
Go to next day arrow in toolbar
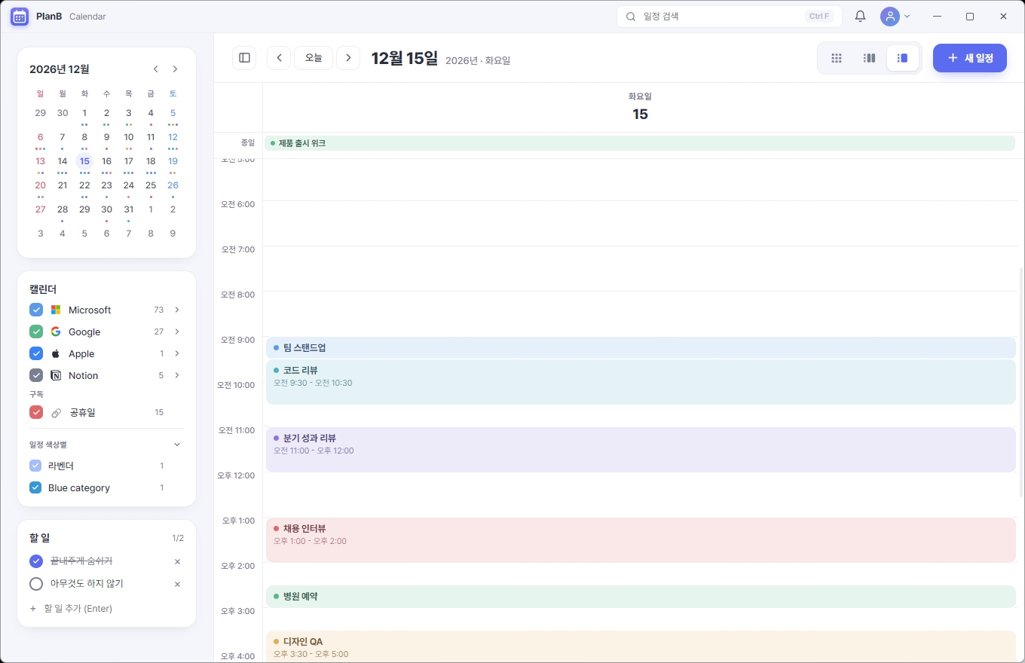(348, 58)
